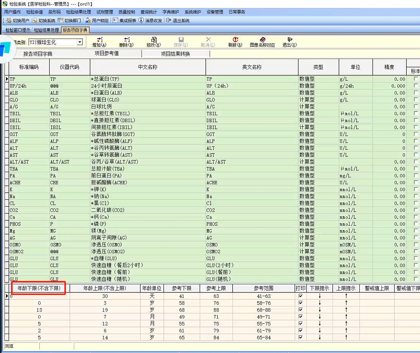Click the 切换系统 switch system icon

(x=34, y=20)
